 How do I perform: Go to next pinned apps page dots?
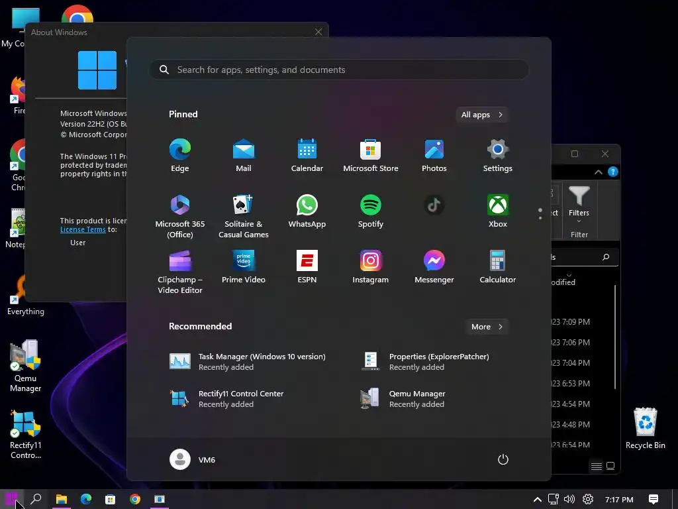[540, 214]
